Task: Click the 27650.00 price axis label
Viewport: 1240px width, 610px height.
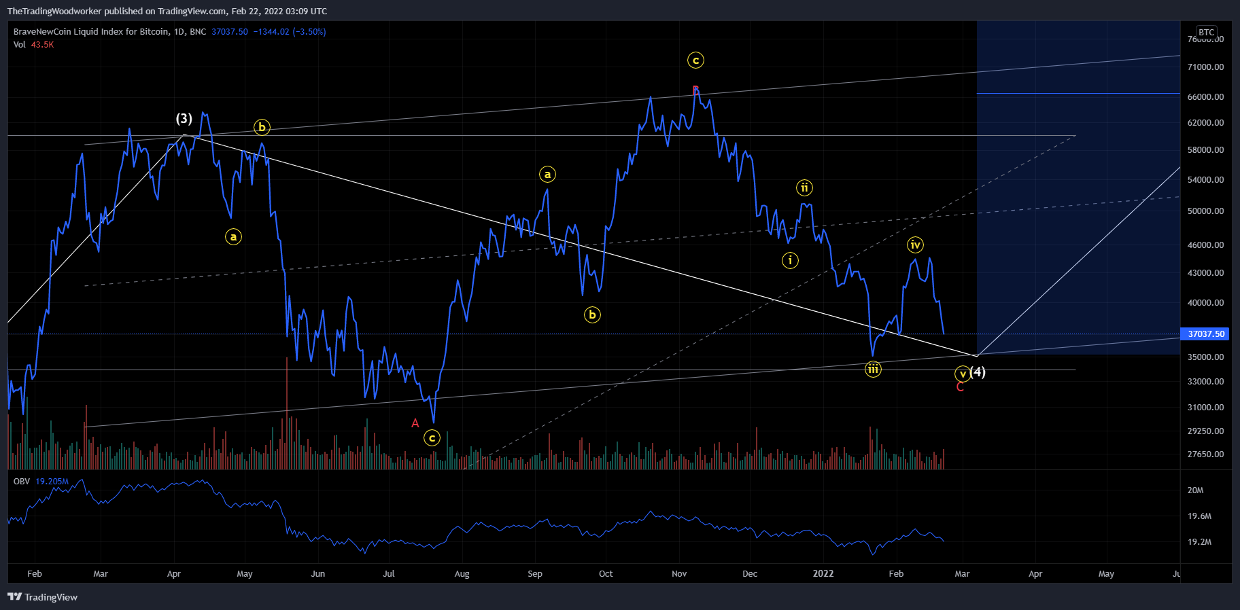Action: 1205,454
